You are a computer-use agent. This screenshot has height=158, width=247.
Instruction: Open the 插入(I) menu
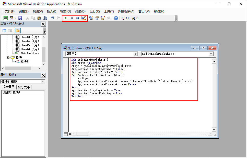(52, 11)
